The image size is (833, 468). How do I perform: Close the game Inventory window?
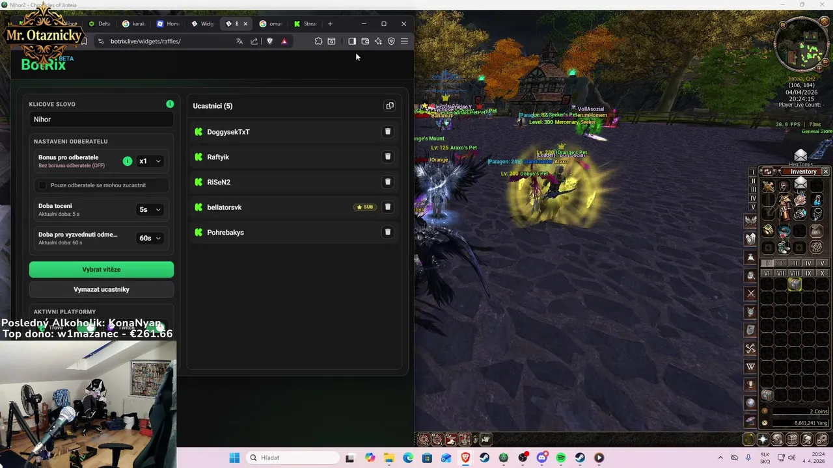coord(825,172)
